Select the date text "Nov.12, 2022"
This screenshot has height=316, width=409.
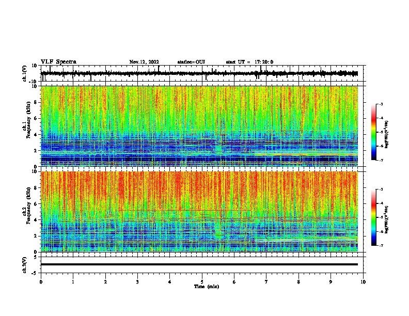[144, 62]
